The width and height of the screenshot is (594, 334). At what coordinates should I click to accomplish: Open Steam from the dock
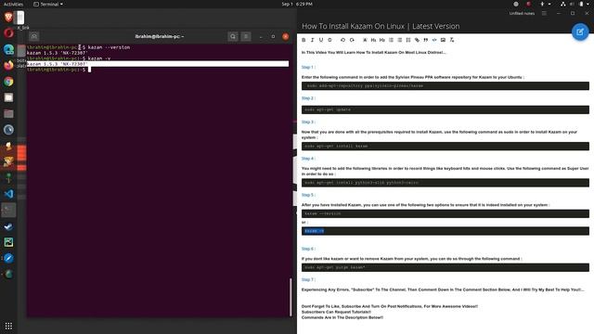tap(8, 226)
